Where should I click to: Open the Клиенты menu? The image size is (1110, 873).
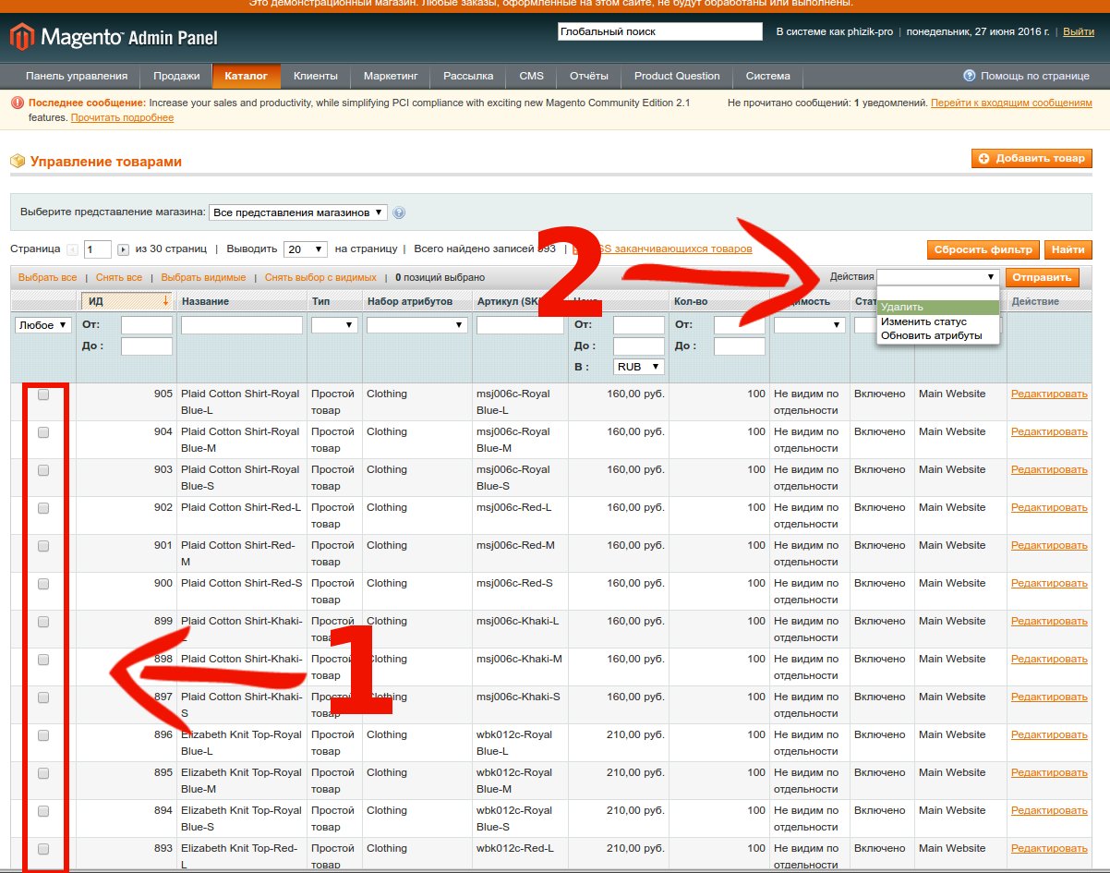coord(316,76)
